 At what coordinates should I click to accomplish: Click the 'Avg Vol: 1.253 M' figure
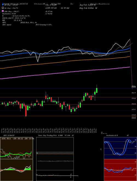coord(87,5)
